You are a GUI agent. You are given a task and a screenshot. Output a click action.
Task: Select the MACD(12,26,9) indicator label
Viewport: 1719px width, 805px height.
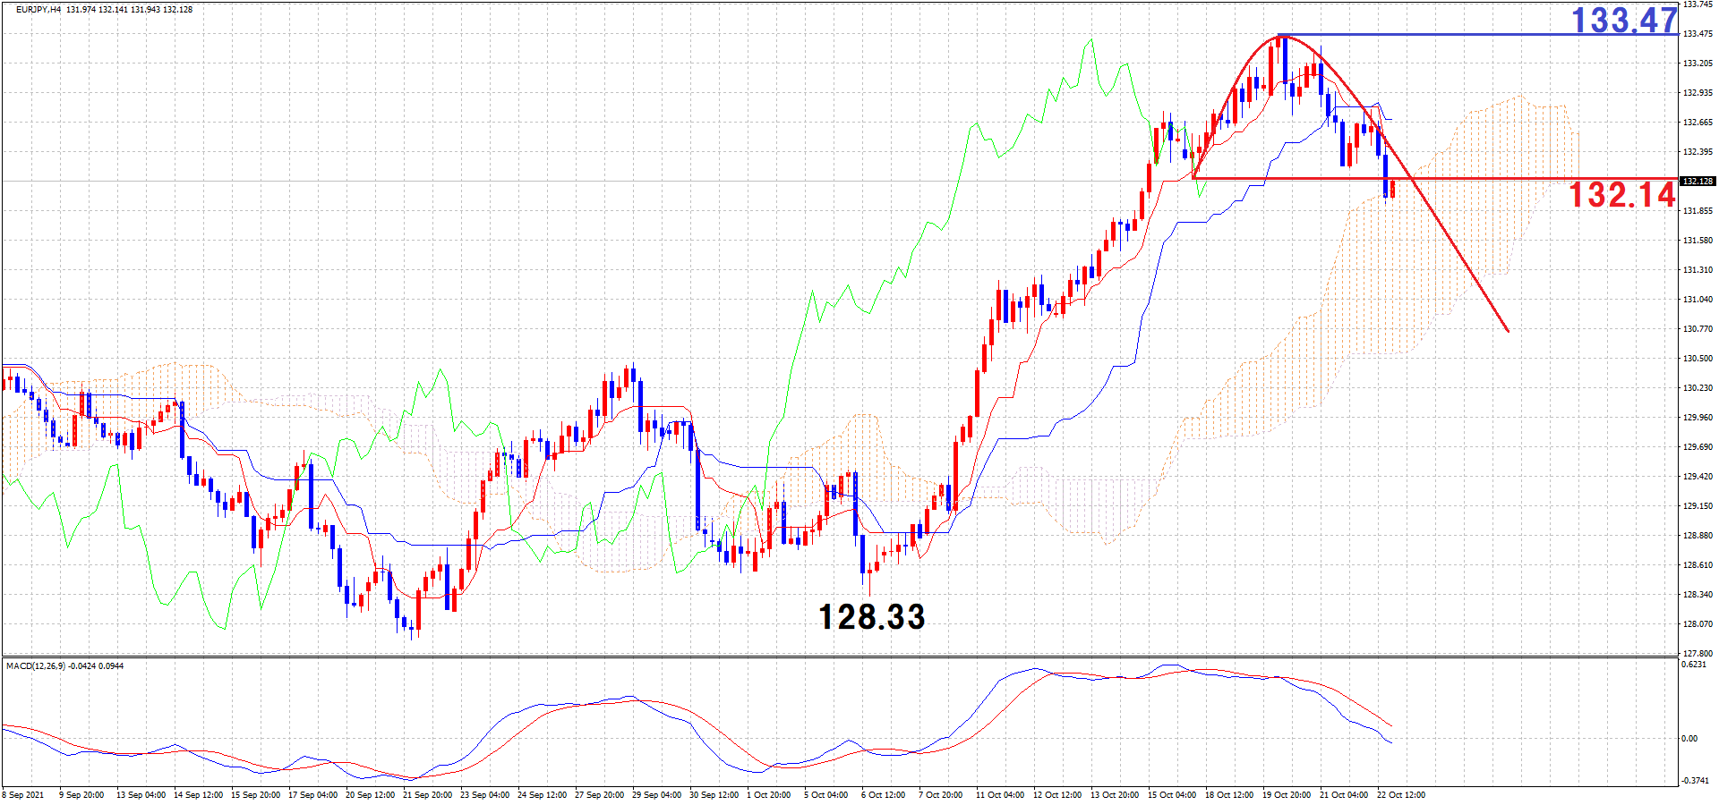pyautogui.click(x=36, y=666)
